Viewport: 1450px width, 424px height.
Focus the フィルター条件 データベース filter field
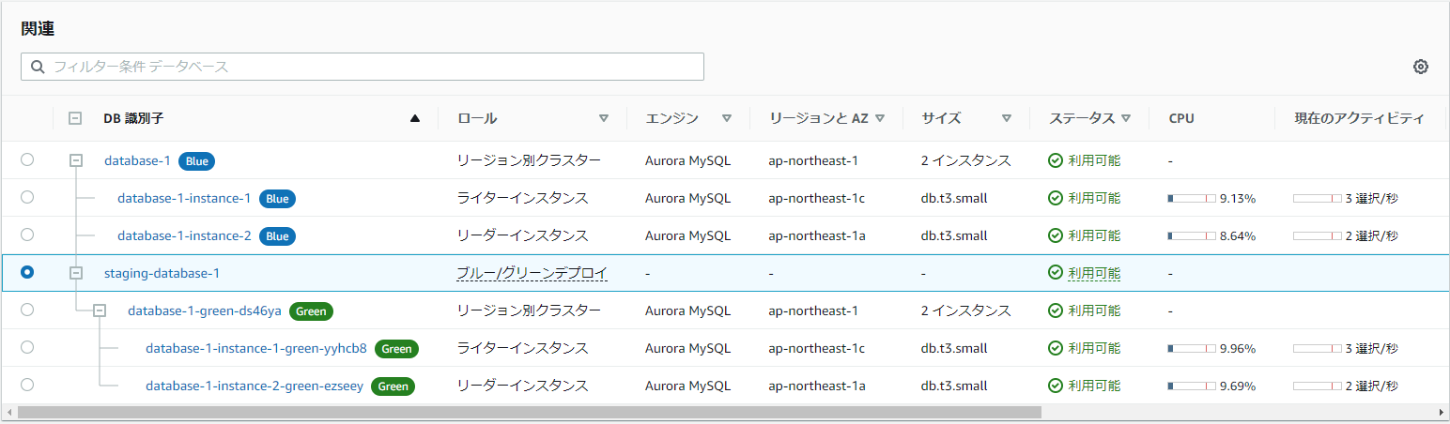coord(362,67)
